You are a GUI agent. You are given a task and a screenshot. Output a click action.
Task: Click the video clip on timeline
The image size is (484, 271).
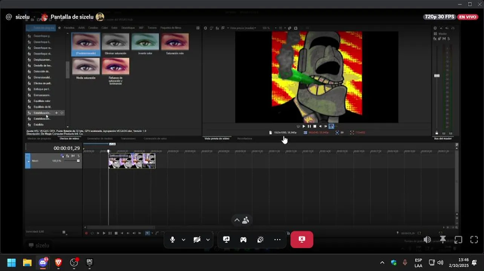[132, 161]
